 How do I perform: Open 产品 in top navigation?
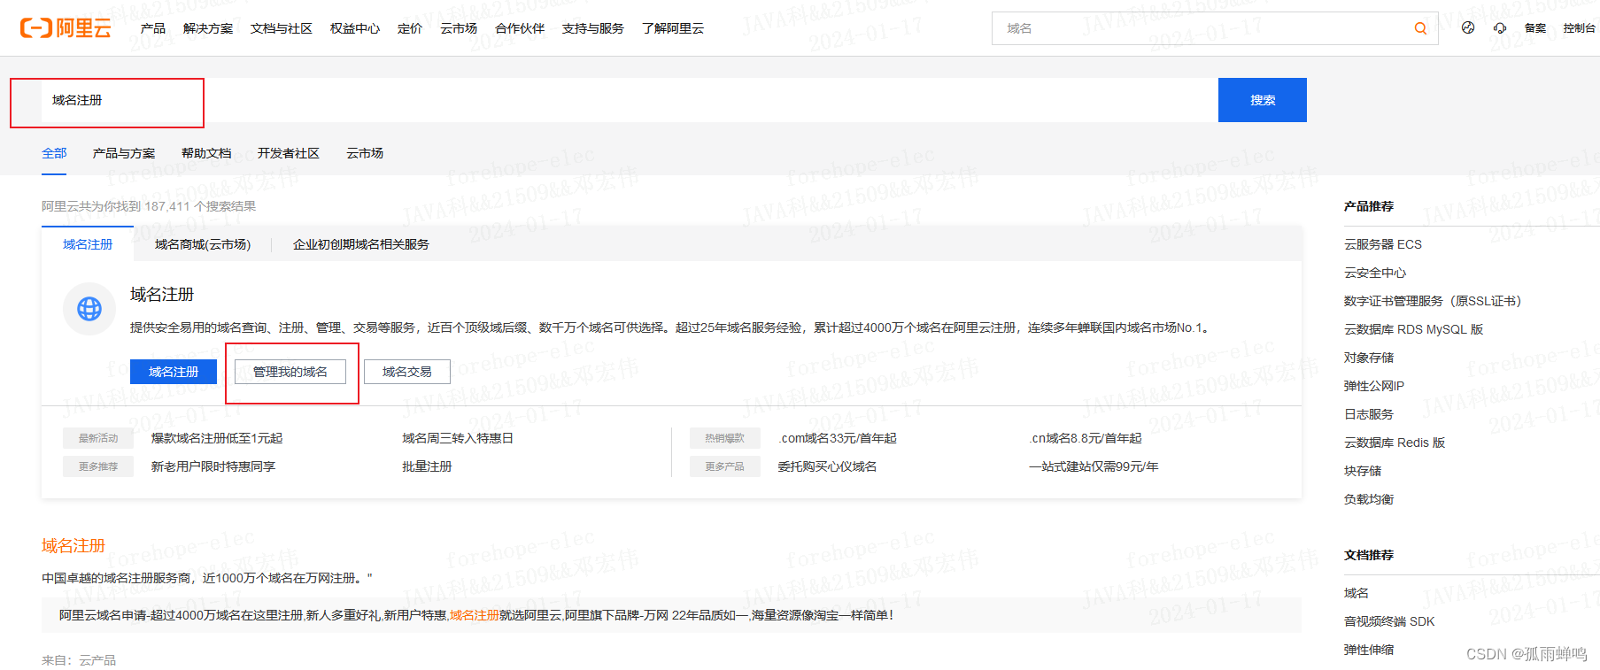click(x=153, y=28)
